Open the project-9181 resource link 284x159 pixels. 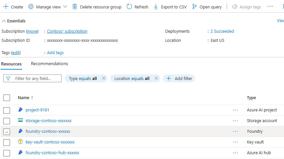click(37, 110)
